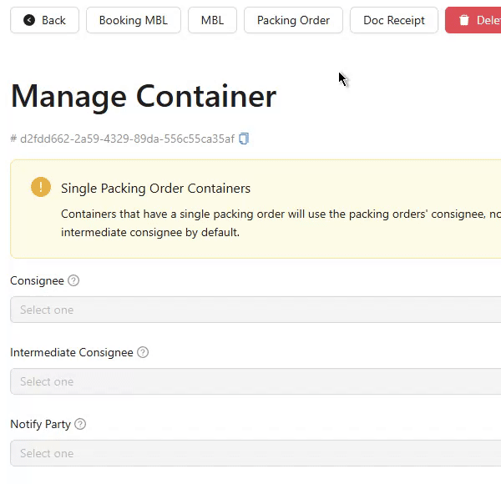The image size is (501, 484).
Task: Click the container ID text d2fdd662-2a59-4329-89da-556c55ca35af
Action: tap(127, 139)
